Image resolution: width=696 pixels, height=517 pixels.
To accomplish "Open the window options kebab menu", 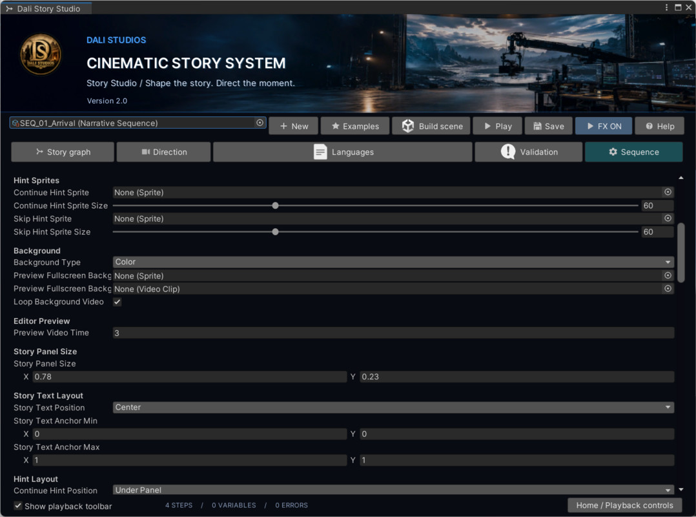I will click(666, 8).
